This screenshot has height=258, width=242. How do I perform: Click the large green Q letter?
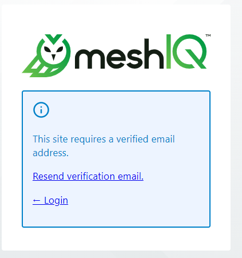[x=191, y=51]
